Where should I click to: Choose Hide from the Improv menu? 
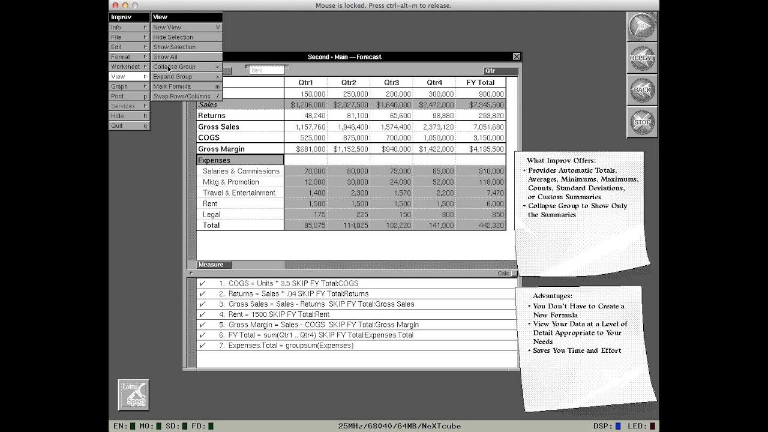coord(129,116)
